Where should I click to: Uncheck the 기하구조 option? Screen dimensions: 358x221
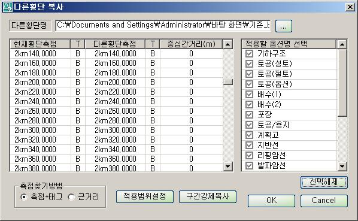coord(249,54)
